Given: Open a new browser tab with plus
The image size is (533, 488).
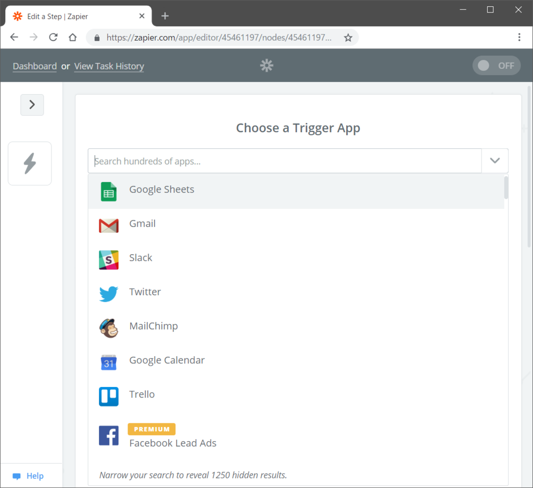Looking at the screenshot, I should click(165, 16).
